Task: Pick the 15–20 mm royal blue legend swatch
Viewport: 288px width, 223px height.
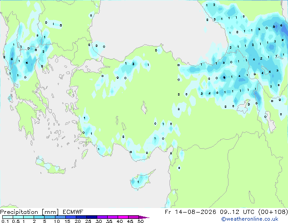Action: tap(71, 217)
